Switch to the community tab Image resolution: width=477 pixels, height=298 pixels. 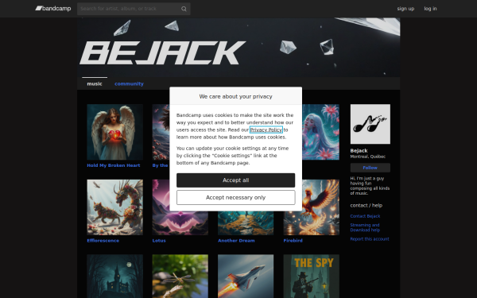(x=129, y=83)
